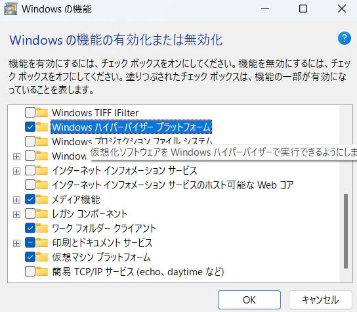Check the ホスト可能な Web コア checkbox
The image size is (357, 312).
coord(30,185)
